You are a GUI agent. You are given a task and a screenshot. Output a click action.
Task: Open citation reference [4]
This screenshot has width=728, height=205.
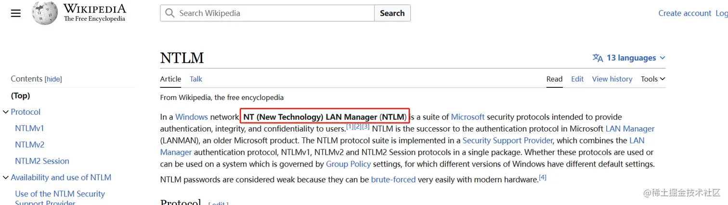click(543, 178)
